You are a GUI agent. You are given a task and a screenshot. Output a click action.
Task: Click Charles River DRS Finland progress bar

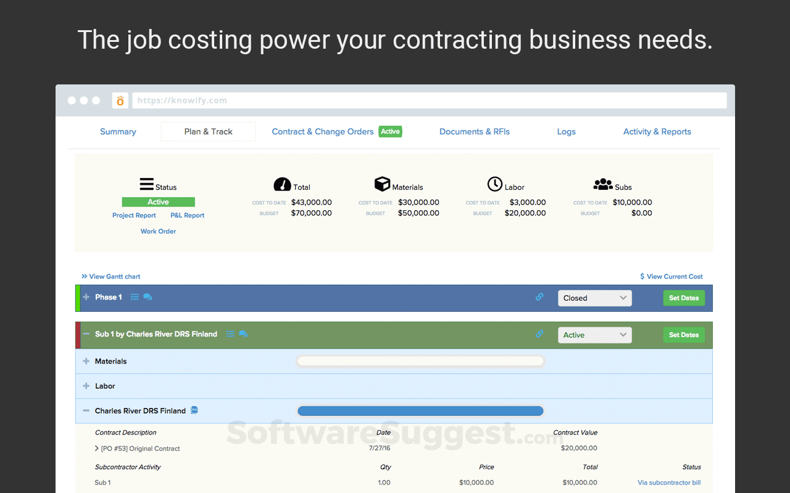(420, 410)
